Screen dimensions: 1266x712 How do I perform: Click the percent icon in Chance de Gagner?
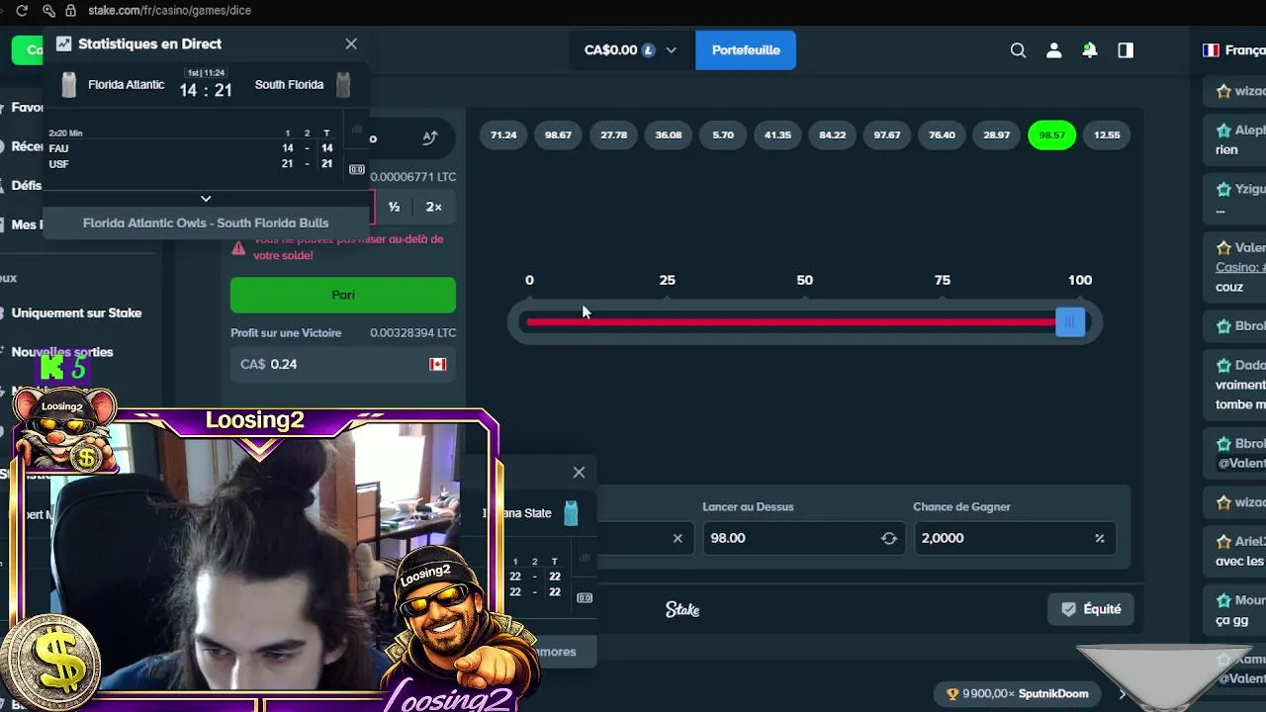pos(1100,538)
